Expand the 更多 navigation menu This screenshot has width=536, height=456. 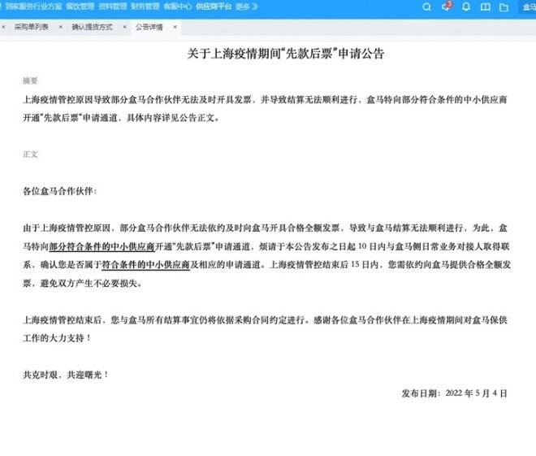pos(247,7)
